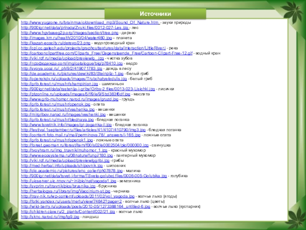Open the mirgribov.narod.ru veshenki.jpg link
Viewport: 306px width, 230px height.
coord(63,114)
